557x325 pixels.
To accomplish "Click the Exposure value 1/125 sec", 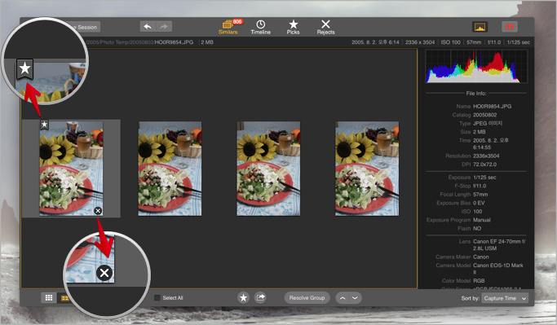I will [484, 177].
